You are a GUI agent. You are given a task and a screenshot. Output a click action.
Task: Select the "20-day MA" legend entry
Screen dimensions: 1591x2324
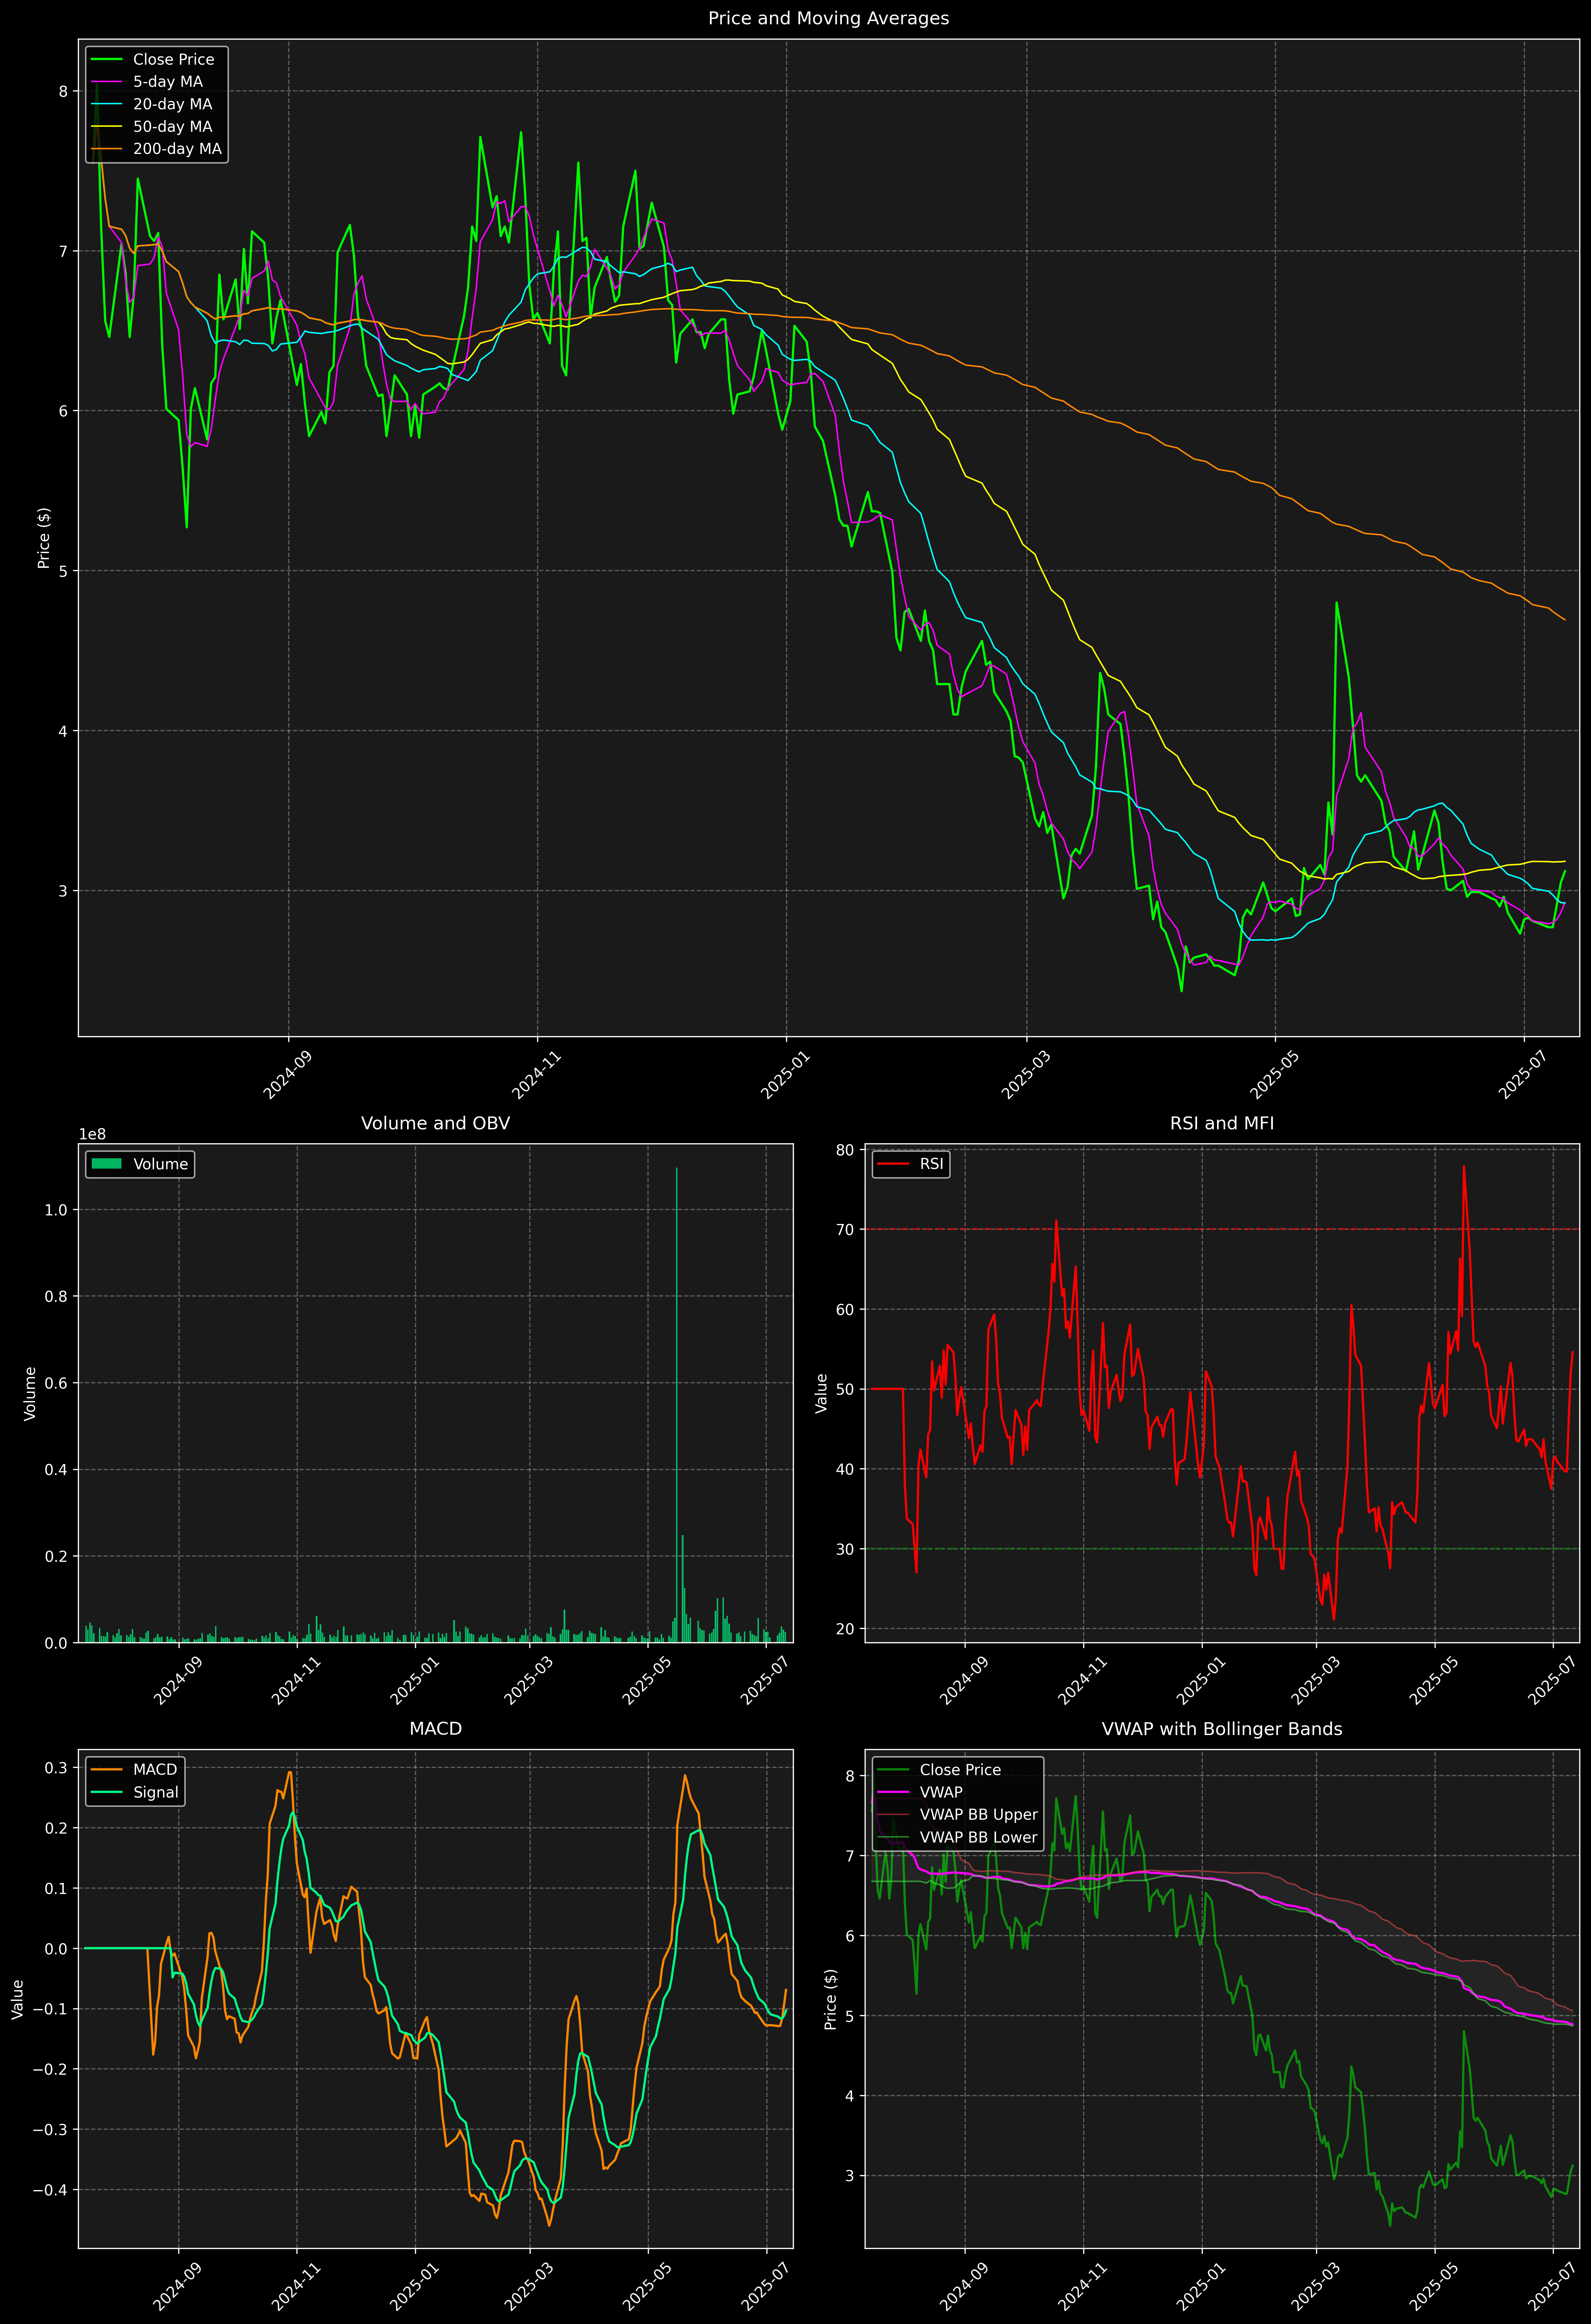pyautogui.click(x=152, y=104)
